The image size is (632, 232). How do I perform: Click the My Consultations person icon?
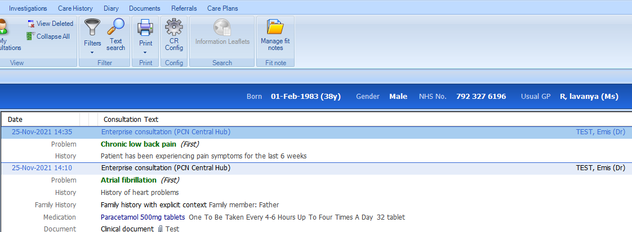click(x=3, y=28)
